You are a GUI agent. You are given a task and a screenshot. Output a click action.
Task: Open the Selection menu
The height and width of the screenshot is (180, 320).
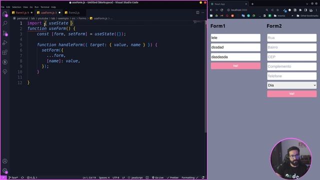16,7
